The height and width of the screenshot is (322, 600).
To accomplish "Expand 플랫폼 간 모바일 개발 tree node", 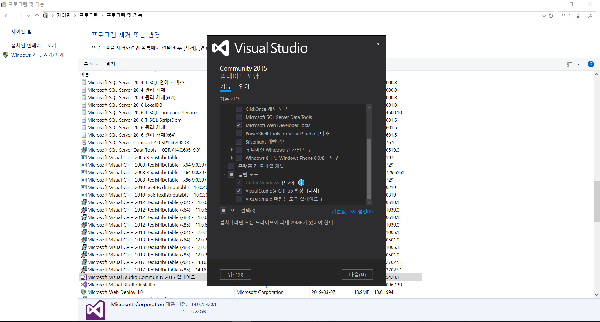I will 224,166.
